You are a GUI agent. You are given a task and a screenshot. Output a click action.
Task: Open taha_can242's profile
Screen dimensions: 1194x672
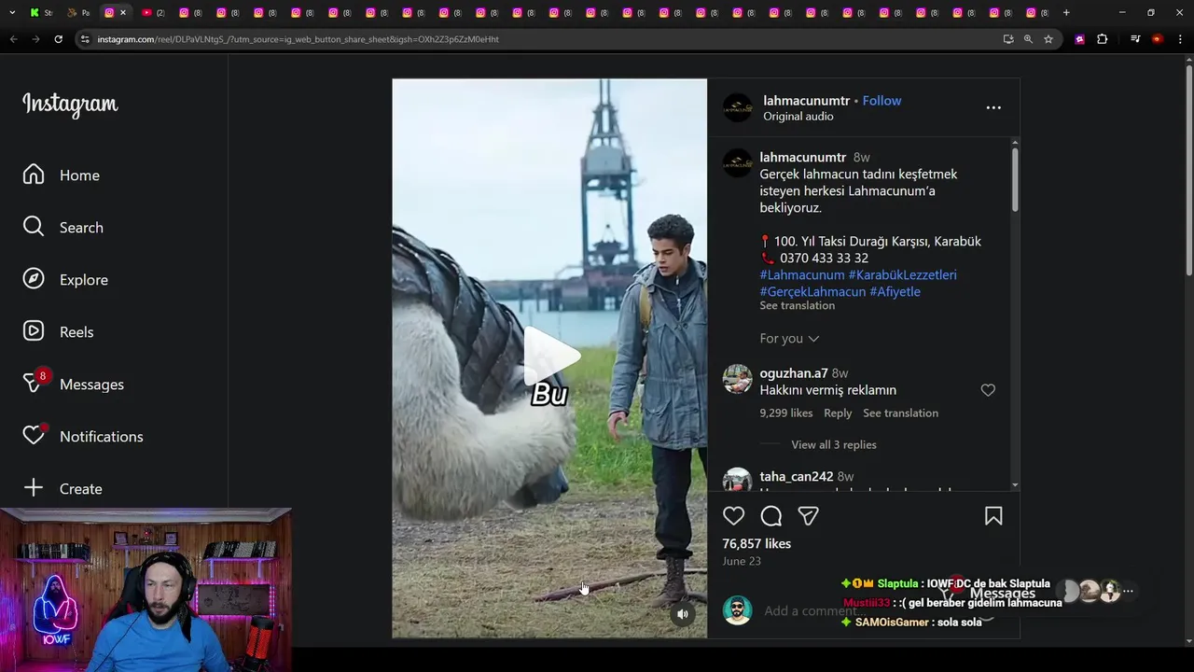796,477
